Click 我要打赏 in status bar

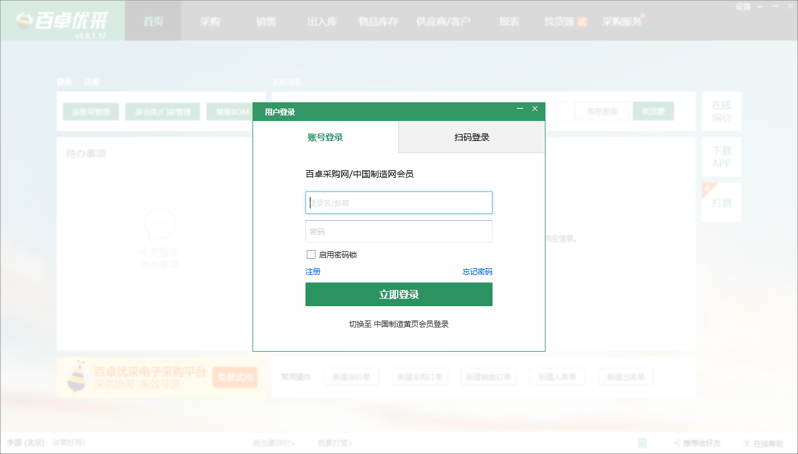click(335, 443)
